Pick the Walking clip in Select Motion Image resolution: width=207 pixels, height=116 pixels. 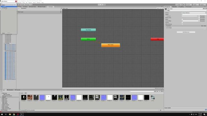tap(5, 8)
